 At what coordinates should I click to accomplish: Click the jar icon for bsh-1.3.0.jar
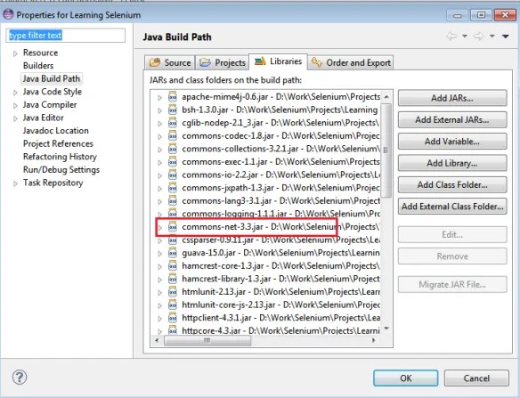(173, 110)
